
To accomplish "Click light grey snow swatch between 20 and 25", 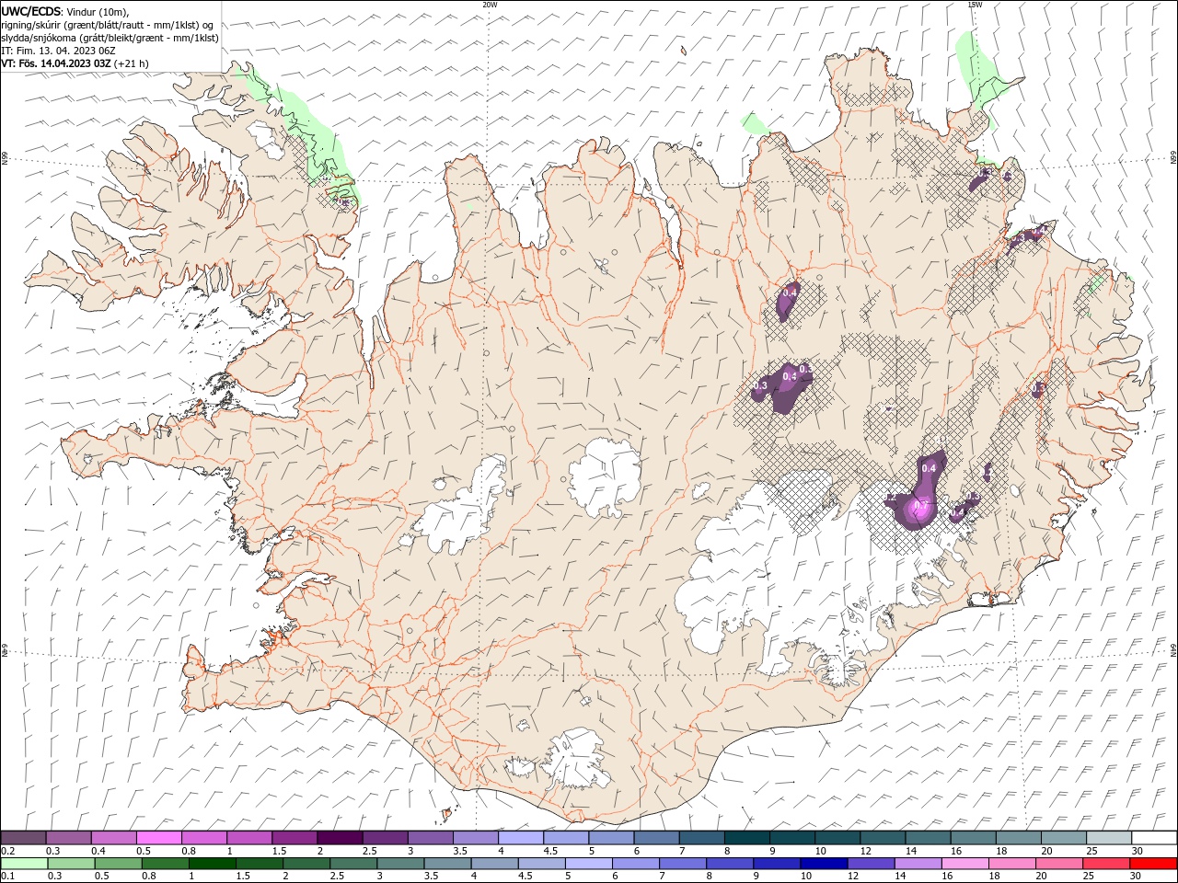I will (x=1063, y=838).
